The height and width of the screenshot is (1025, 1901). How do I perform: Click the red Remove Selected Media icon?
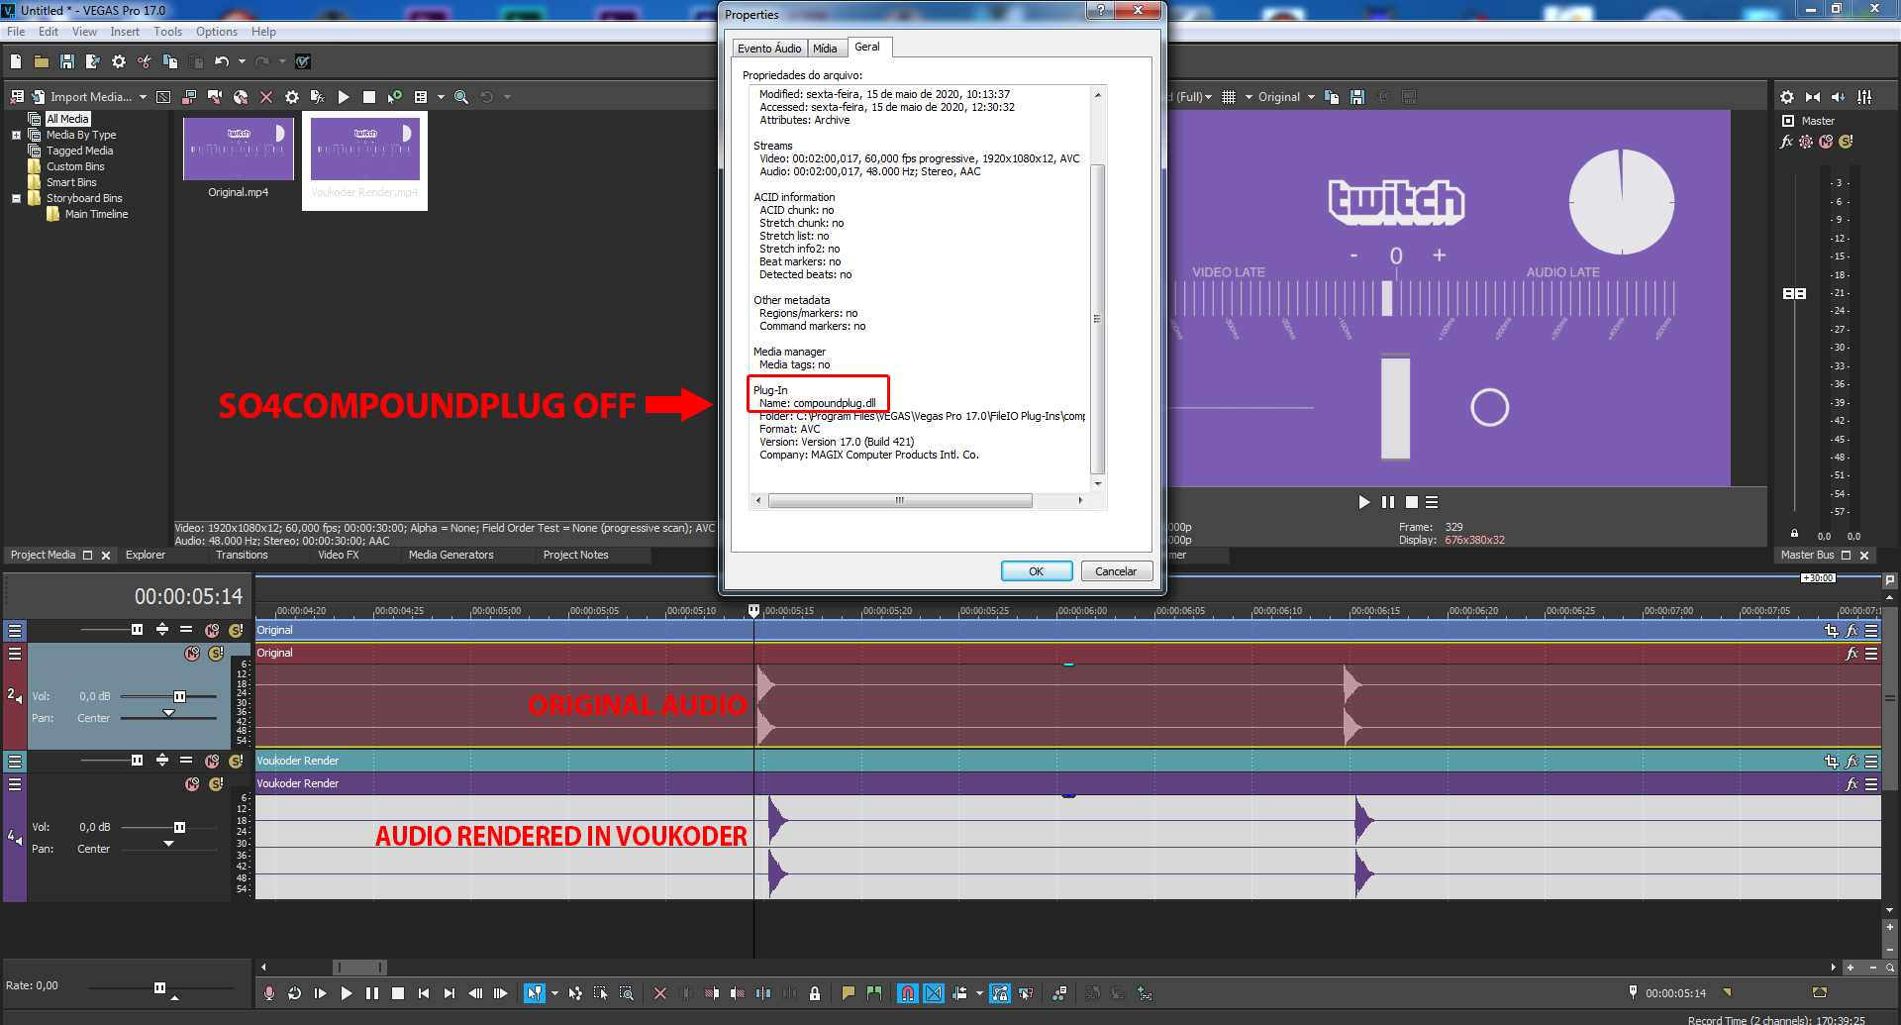point(266,97)
